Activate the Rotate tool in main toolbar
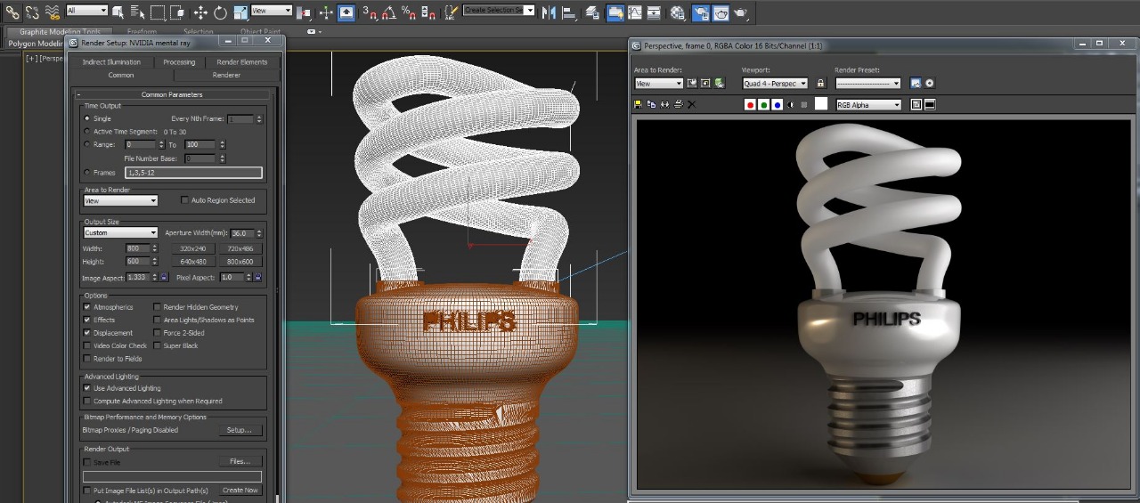 click(x=220, y=12)
